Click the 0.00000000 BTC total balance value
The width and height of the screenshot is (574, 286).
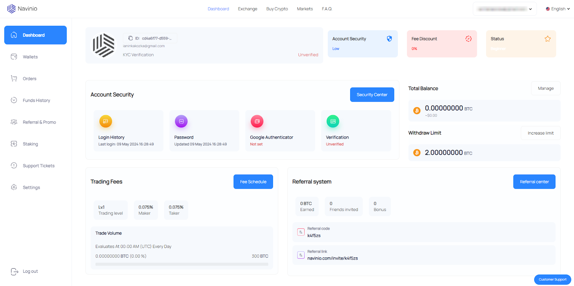coord(448,108)
